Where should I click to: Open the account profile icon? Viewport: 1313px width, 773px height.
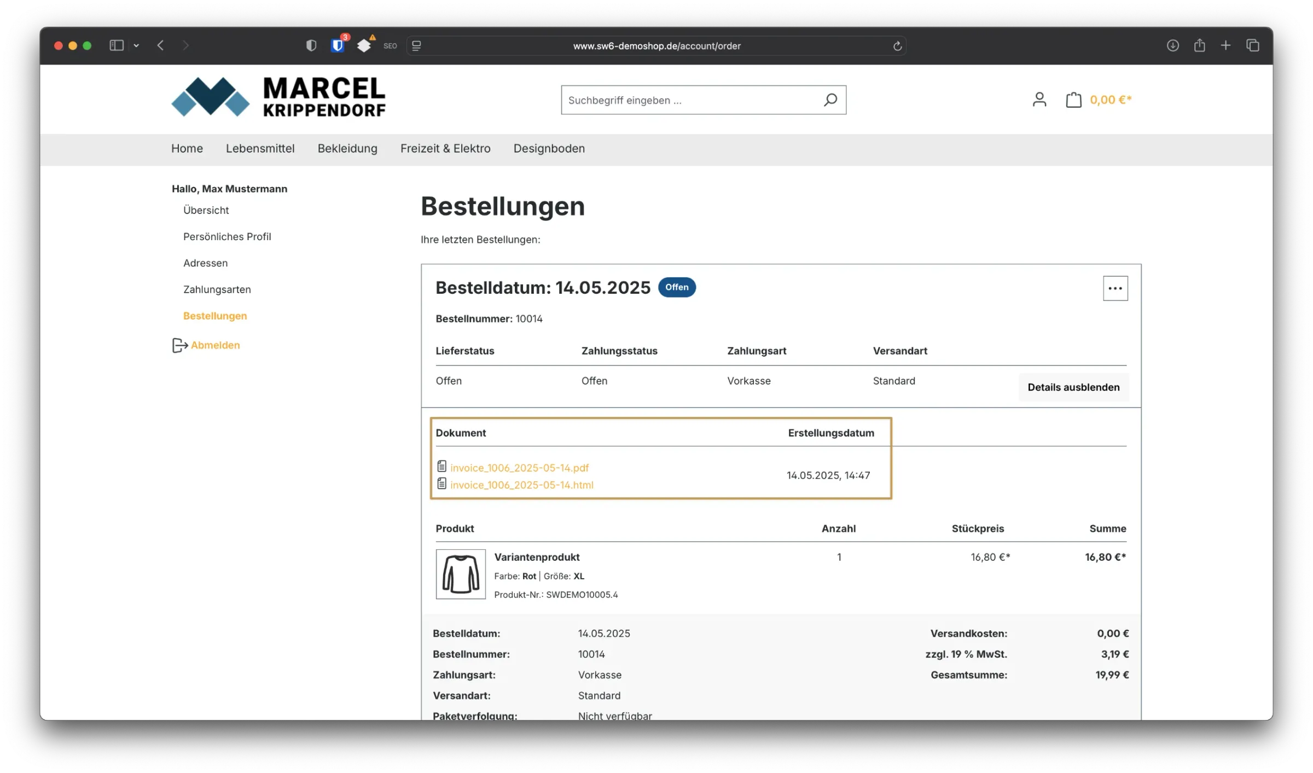coord(1039,99)
